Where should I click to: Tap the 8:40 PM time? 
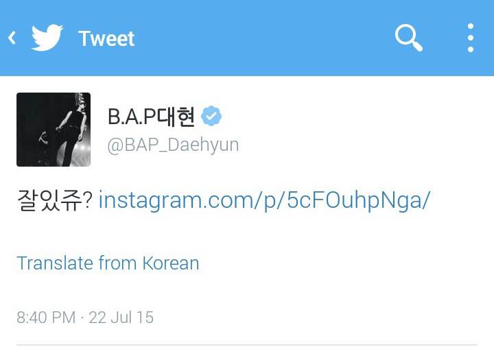[46, 318]
